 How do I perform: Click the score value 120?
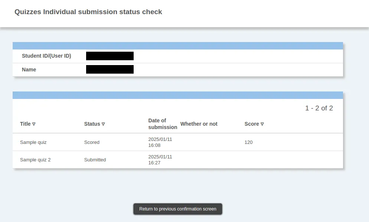248,142
